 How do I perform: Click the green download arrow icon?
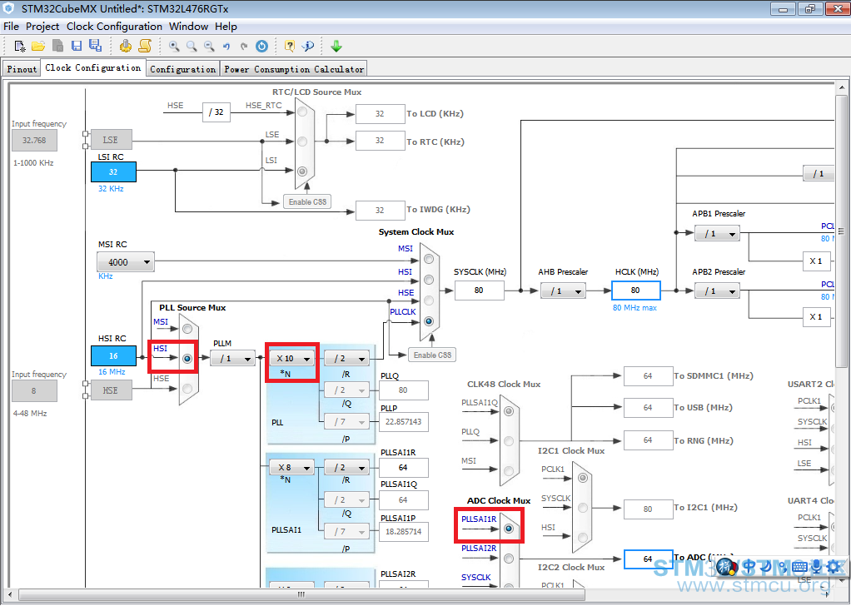(336, 46)
